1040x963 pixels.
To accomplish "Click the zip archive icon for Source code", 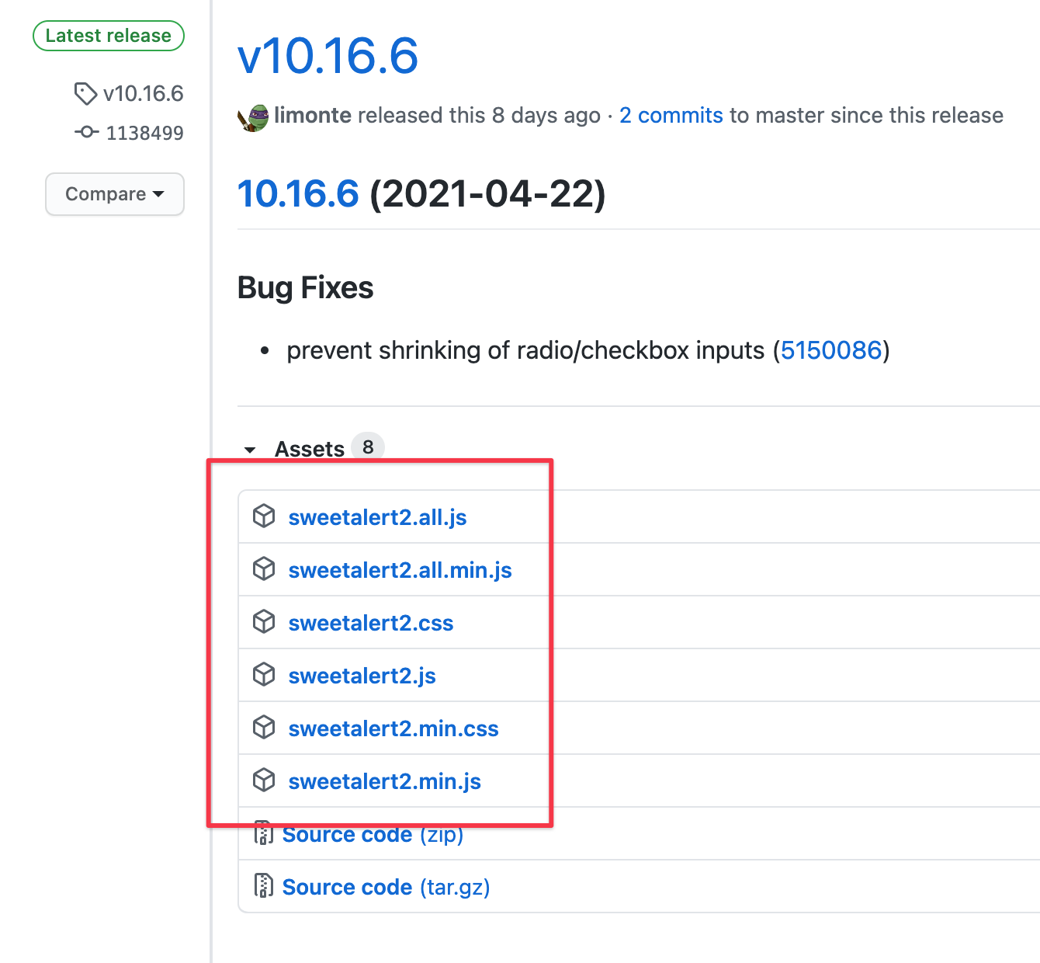I will [x=264, y=833].
